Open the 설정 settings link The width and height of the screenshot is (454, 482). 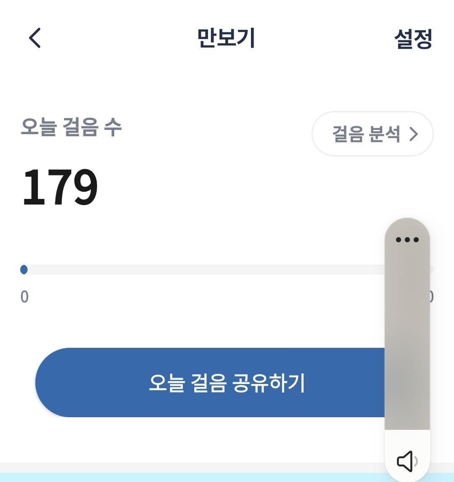point(413,39)
